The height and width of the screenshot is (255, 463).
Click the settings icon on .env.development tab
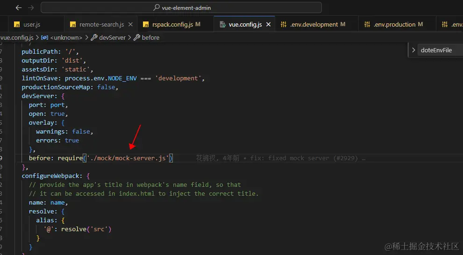click(284, 24)
